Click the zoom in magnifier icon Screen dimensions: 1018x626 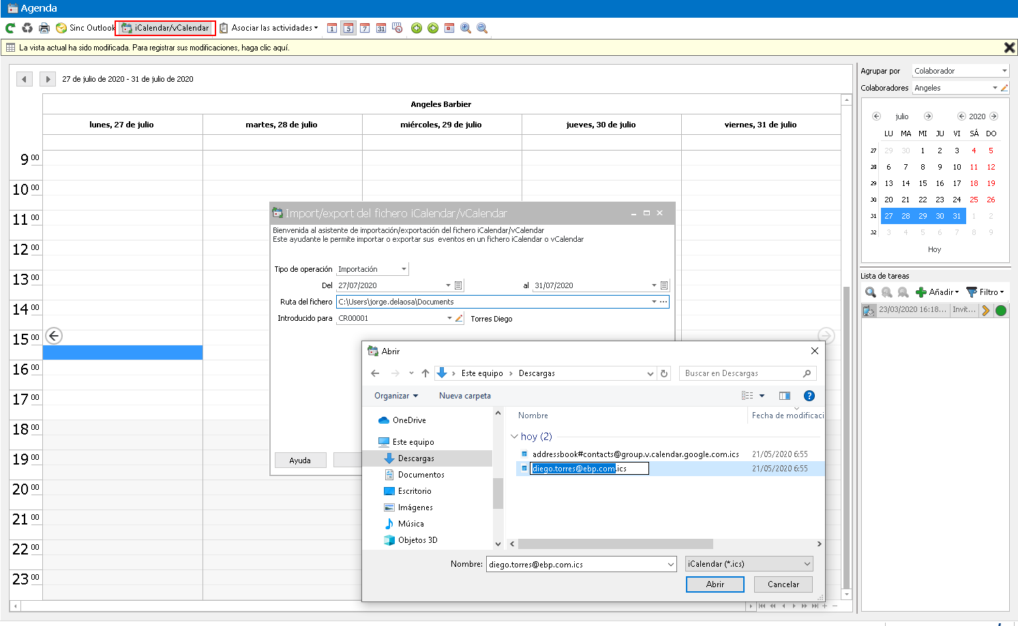coord(466,28)
